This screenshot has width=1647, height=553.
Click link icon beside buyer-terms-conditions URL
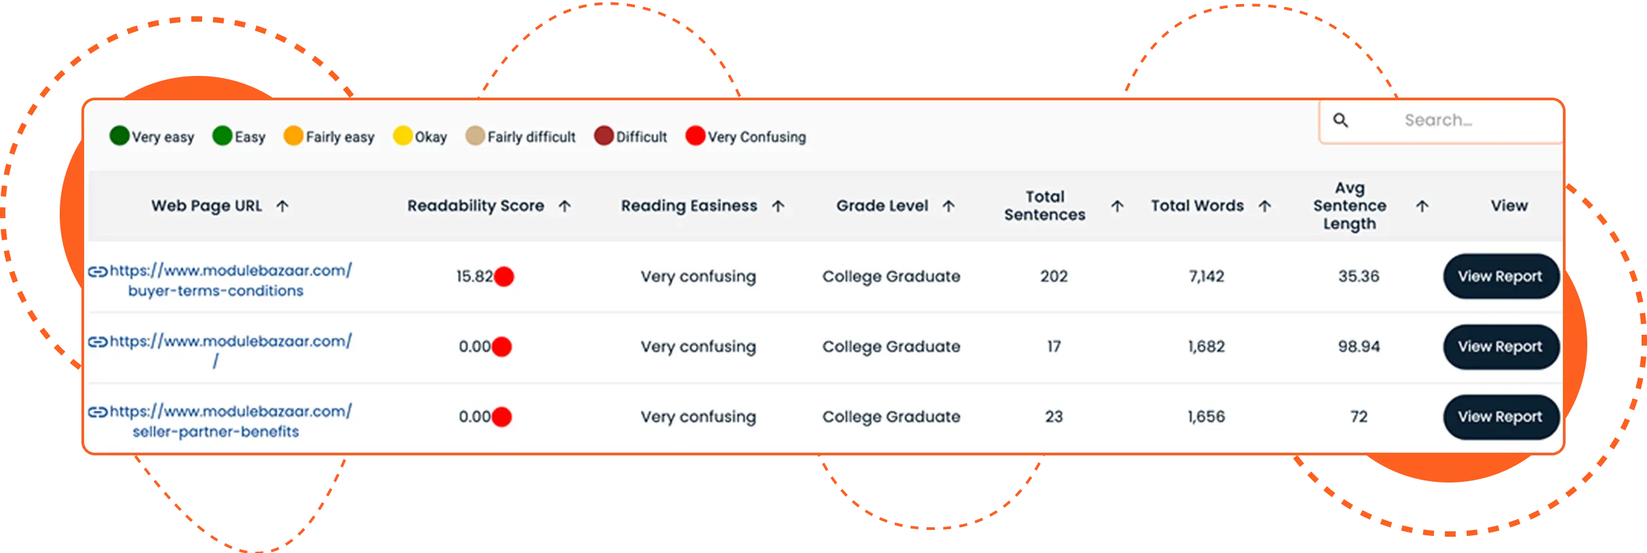(x=98, y=272)
